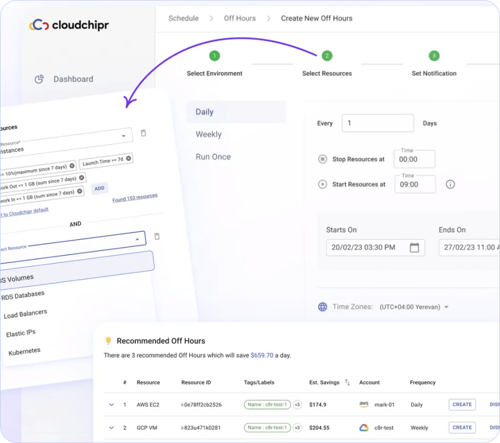Delete the first resource filter trash icon
Screen dimensions: 500x443
click(144, 133)
